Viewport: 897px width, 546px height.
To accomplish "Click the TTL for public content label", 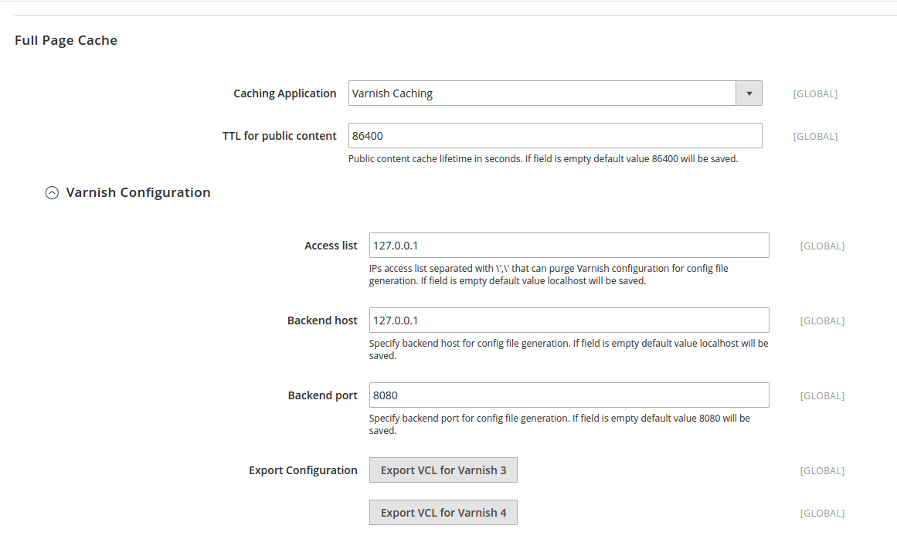I will [x=279, y=135].
